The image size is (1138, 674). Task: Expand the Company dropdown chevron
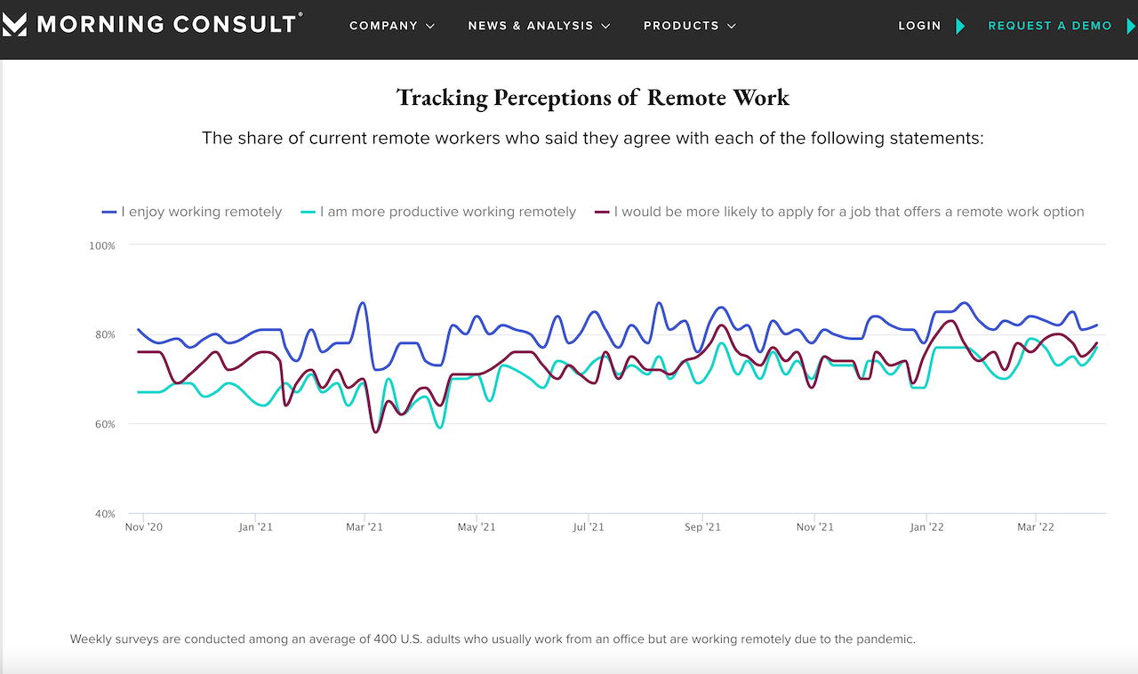pyautogui.click(x=431, y=27)
